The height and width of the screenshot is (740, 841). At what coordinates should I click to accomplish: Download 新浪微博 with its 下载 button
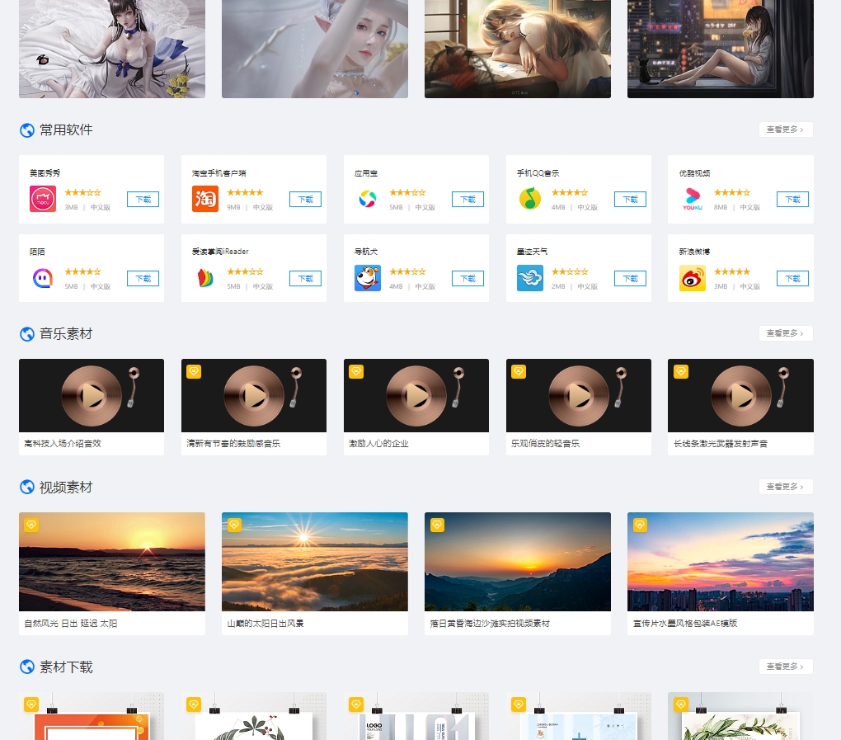point(792,279)
